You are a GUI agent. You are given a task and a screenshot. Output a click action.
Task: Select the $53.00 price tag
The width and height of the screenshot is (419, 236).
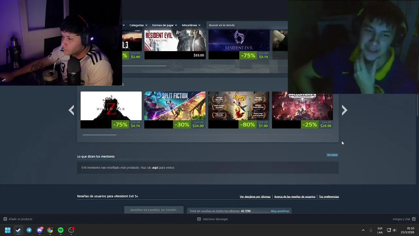[199, 55]
